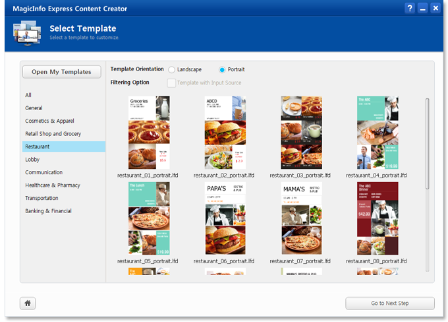Select restaurant_01_portrait.lfd Groceries thumbnail
This screenshot has height=322, width=448.
pyautogui.click(x=149, y=133)
